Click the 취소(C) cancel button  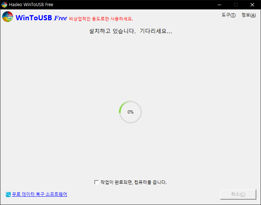(x=238, y=195)
